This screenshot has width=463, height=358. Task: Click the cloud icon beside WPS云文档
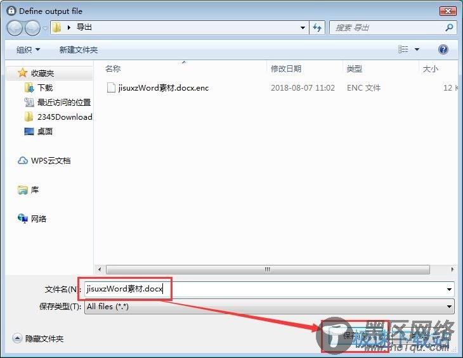[23, 160]
